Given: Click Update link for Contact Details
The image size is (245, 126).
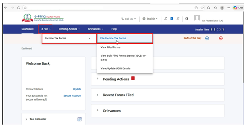Looking at the screenshot, I should point(77,89).
